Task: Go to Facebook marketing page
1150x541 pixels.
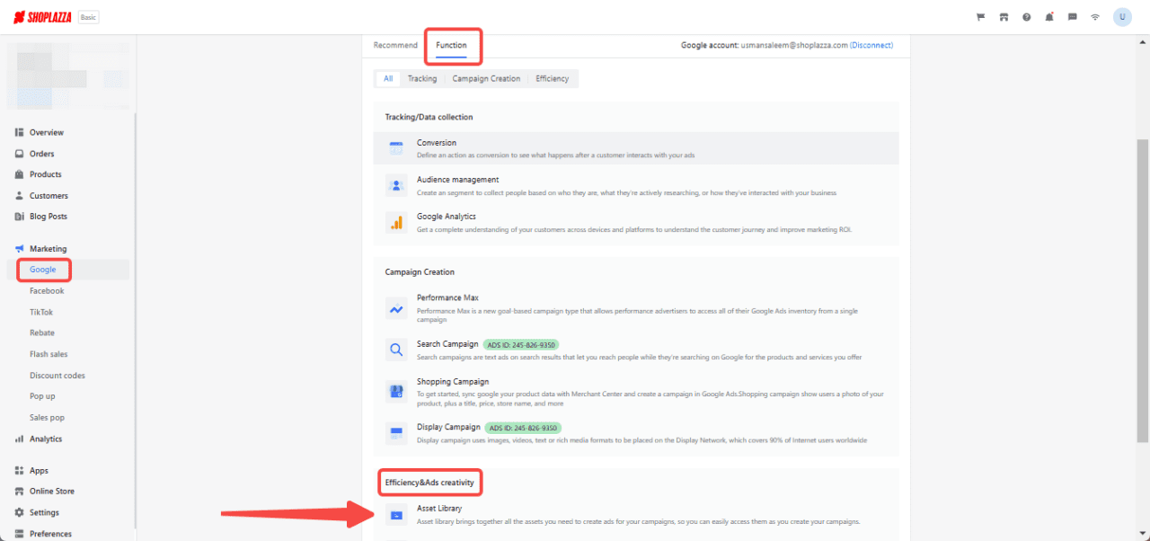Action: click(x=47, y=291)
